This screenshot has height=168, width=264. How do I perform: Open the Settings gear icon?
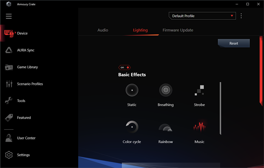(x=9, y=155)
